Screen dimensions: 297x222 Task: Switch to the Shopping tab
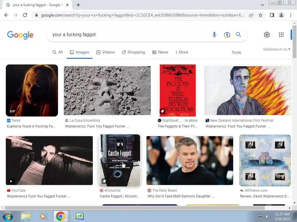(133, 52)
